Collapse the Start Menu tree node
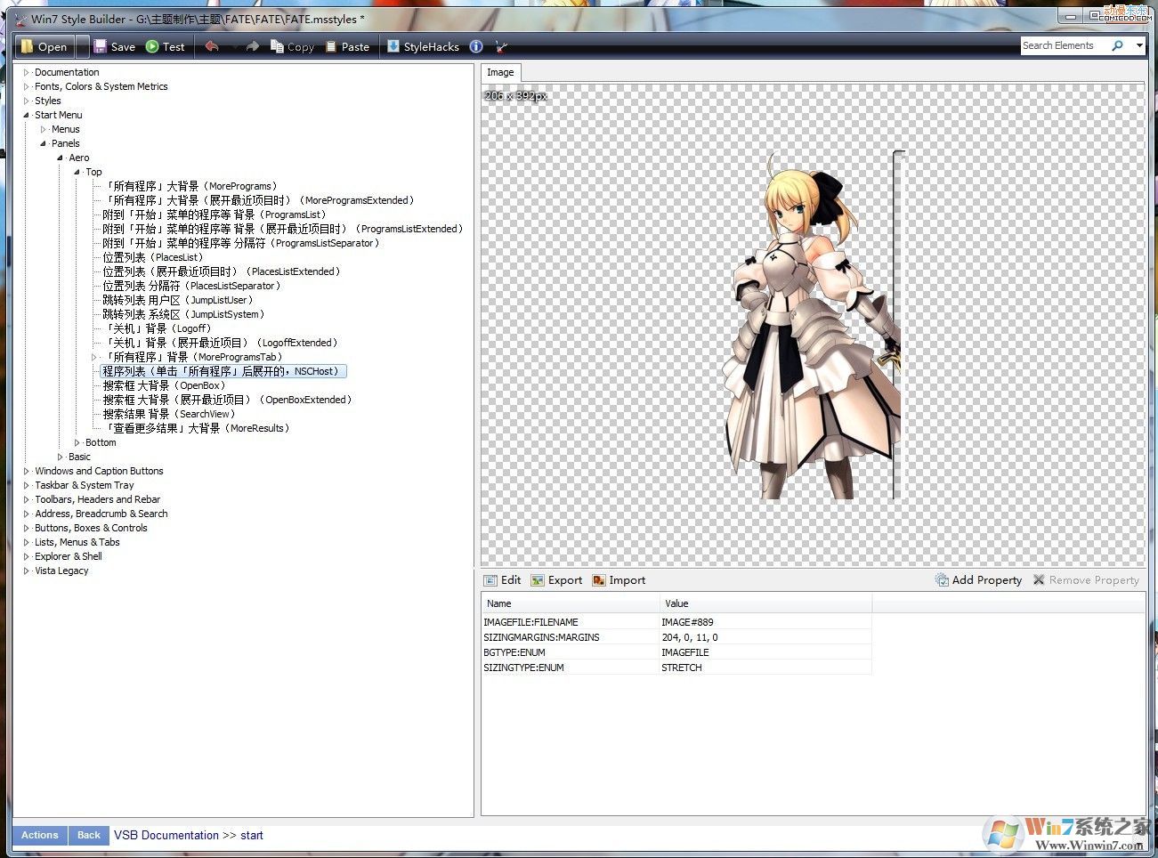This screenshot has width=1158, height=858. click(x=27, y=115)
